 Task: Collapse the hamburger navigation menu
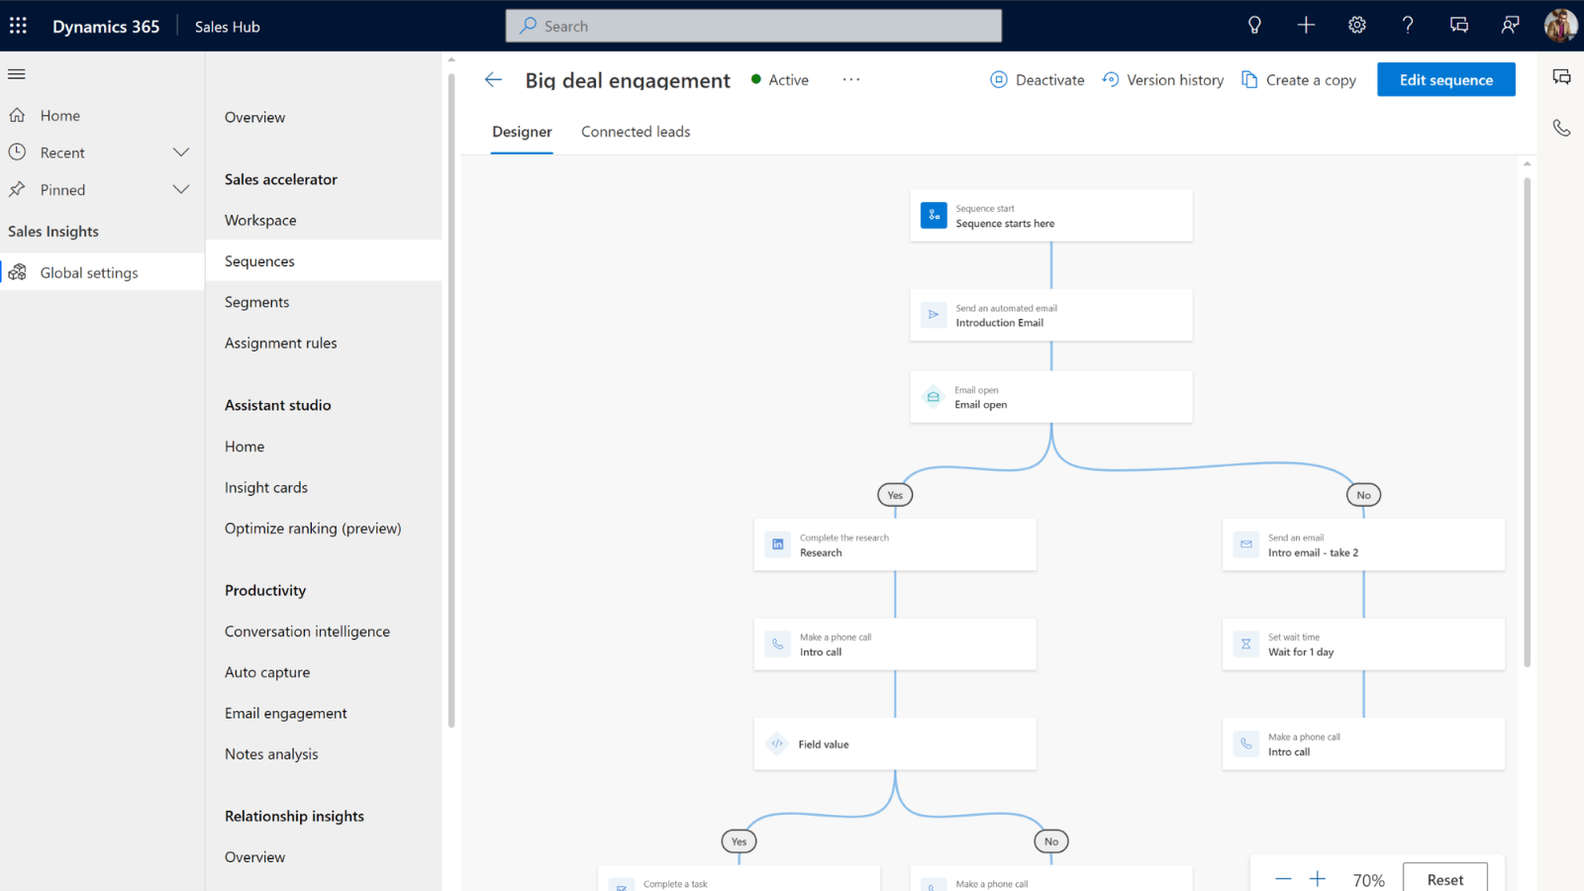[x=17, y=74]
